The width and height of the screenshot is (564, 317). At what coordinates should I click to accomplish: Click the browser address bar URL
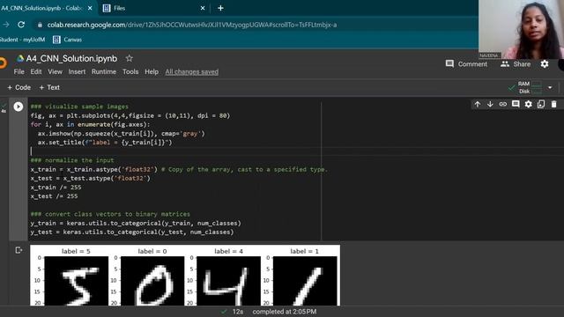coord(192,25)
